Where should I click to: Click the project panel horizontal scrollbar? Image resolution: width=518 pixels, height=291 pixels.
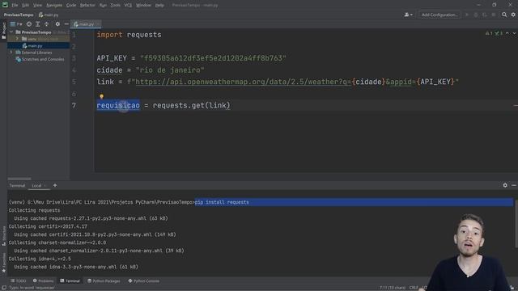pos(19,179)
